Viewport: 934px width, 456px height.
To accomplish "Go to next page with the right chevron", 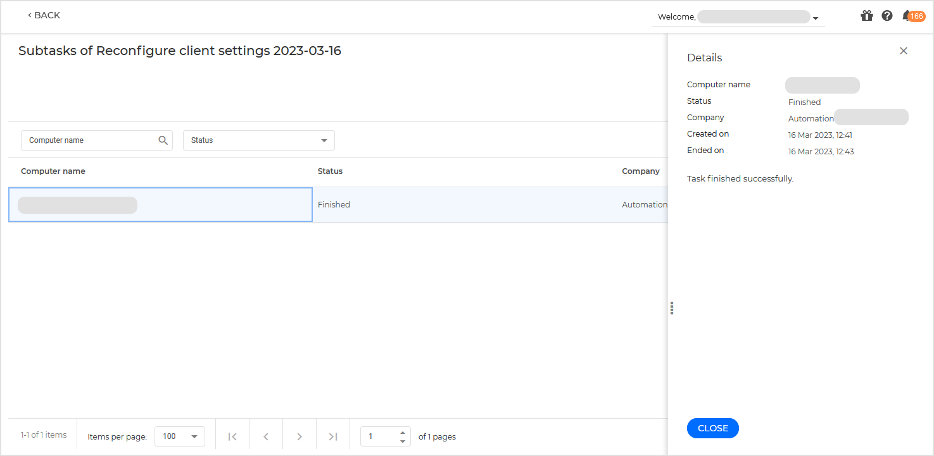I will (299, 436).
